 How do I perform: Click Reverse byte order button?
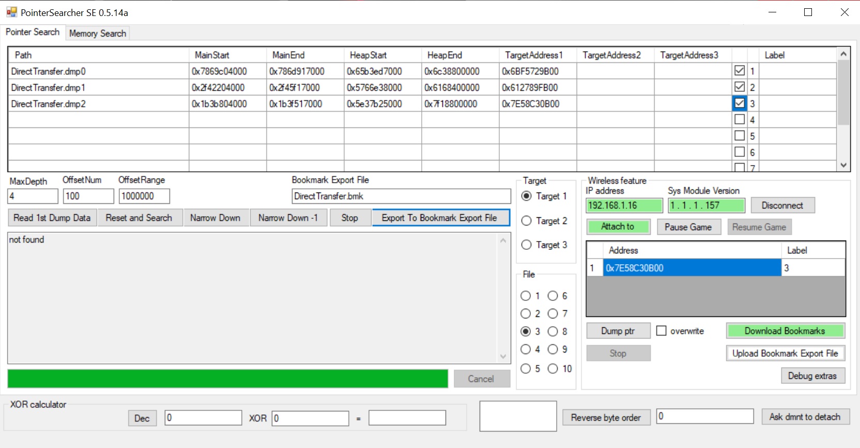click(x=606, y=418)
